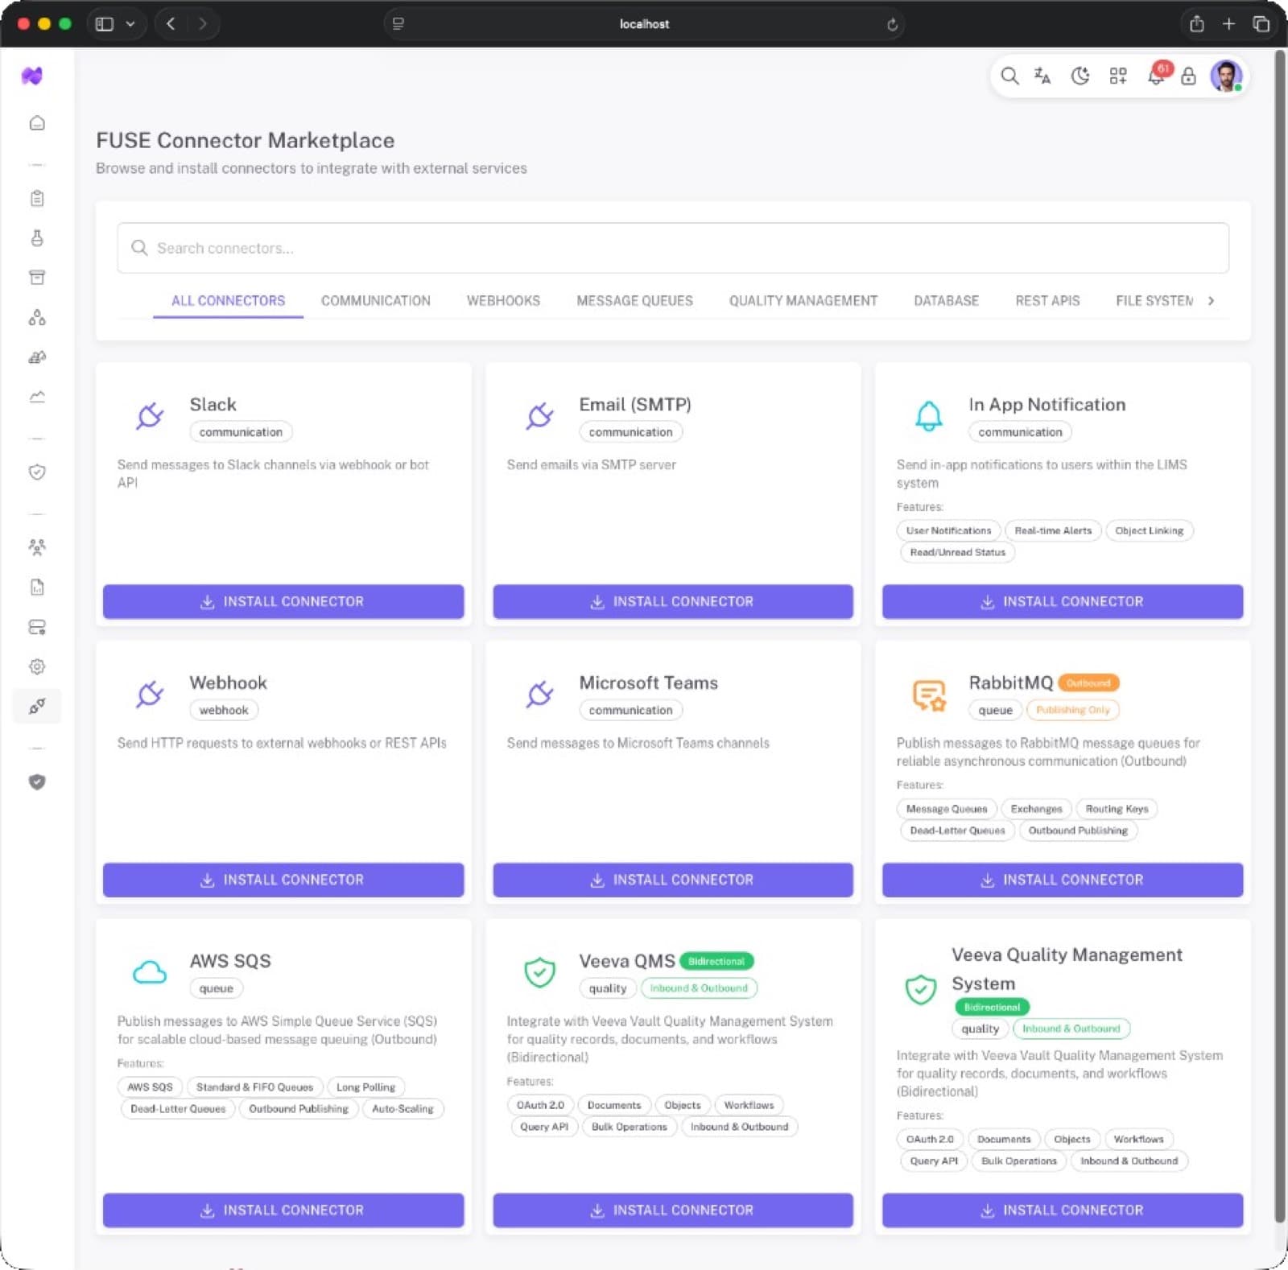
Task: Expand the Safari sidebar dropdown arrow
Action: point(130,23)
